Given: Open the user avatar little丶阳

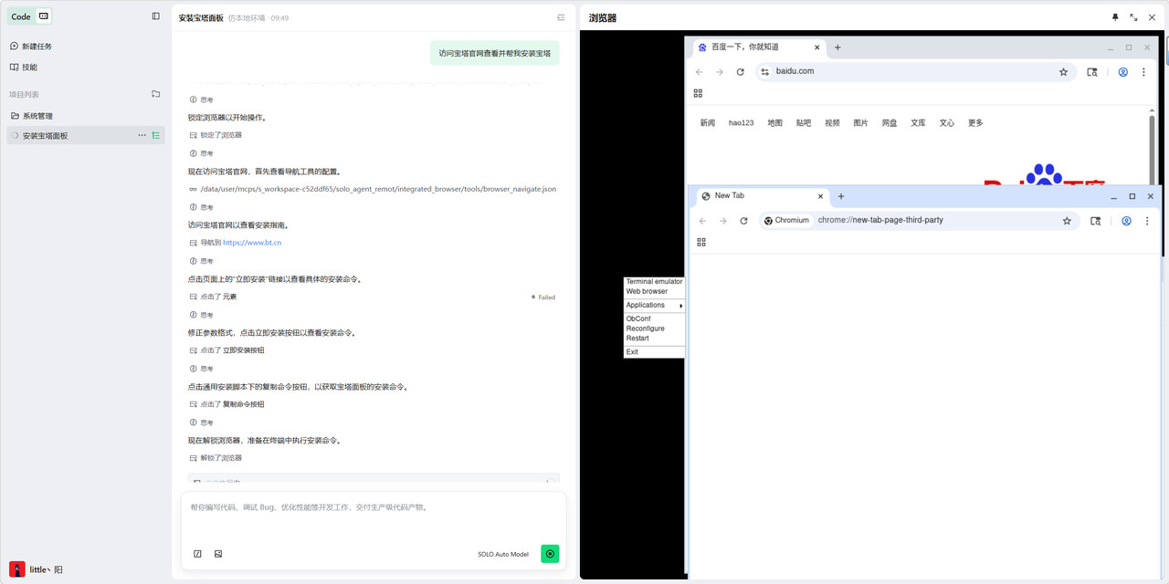Looking at the screenshot, I should point(16,568).
